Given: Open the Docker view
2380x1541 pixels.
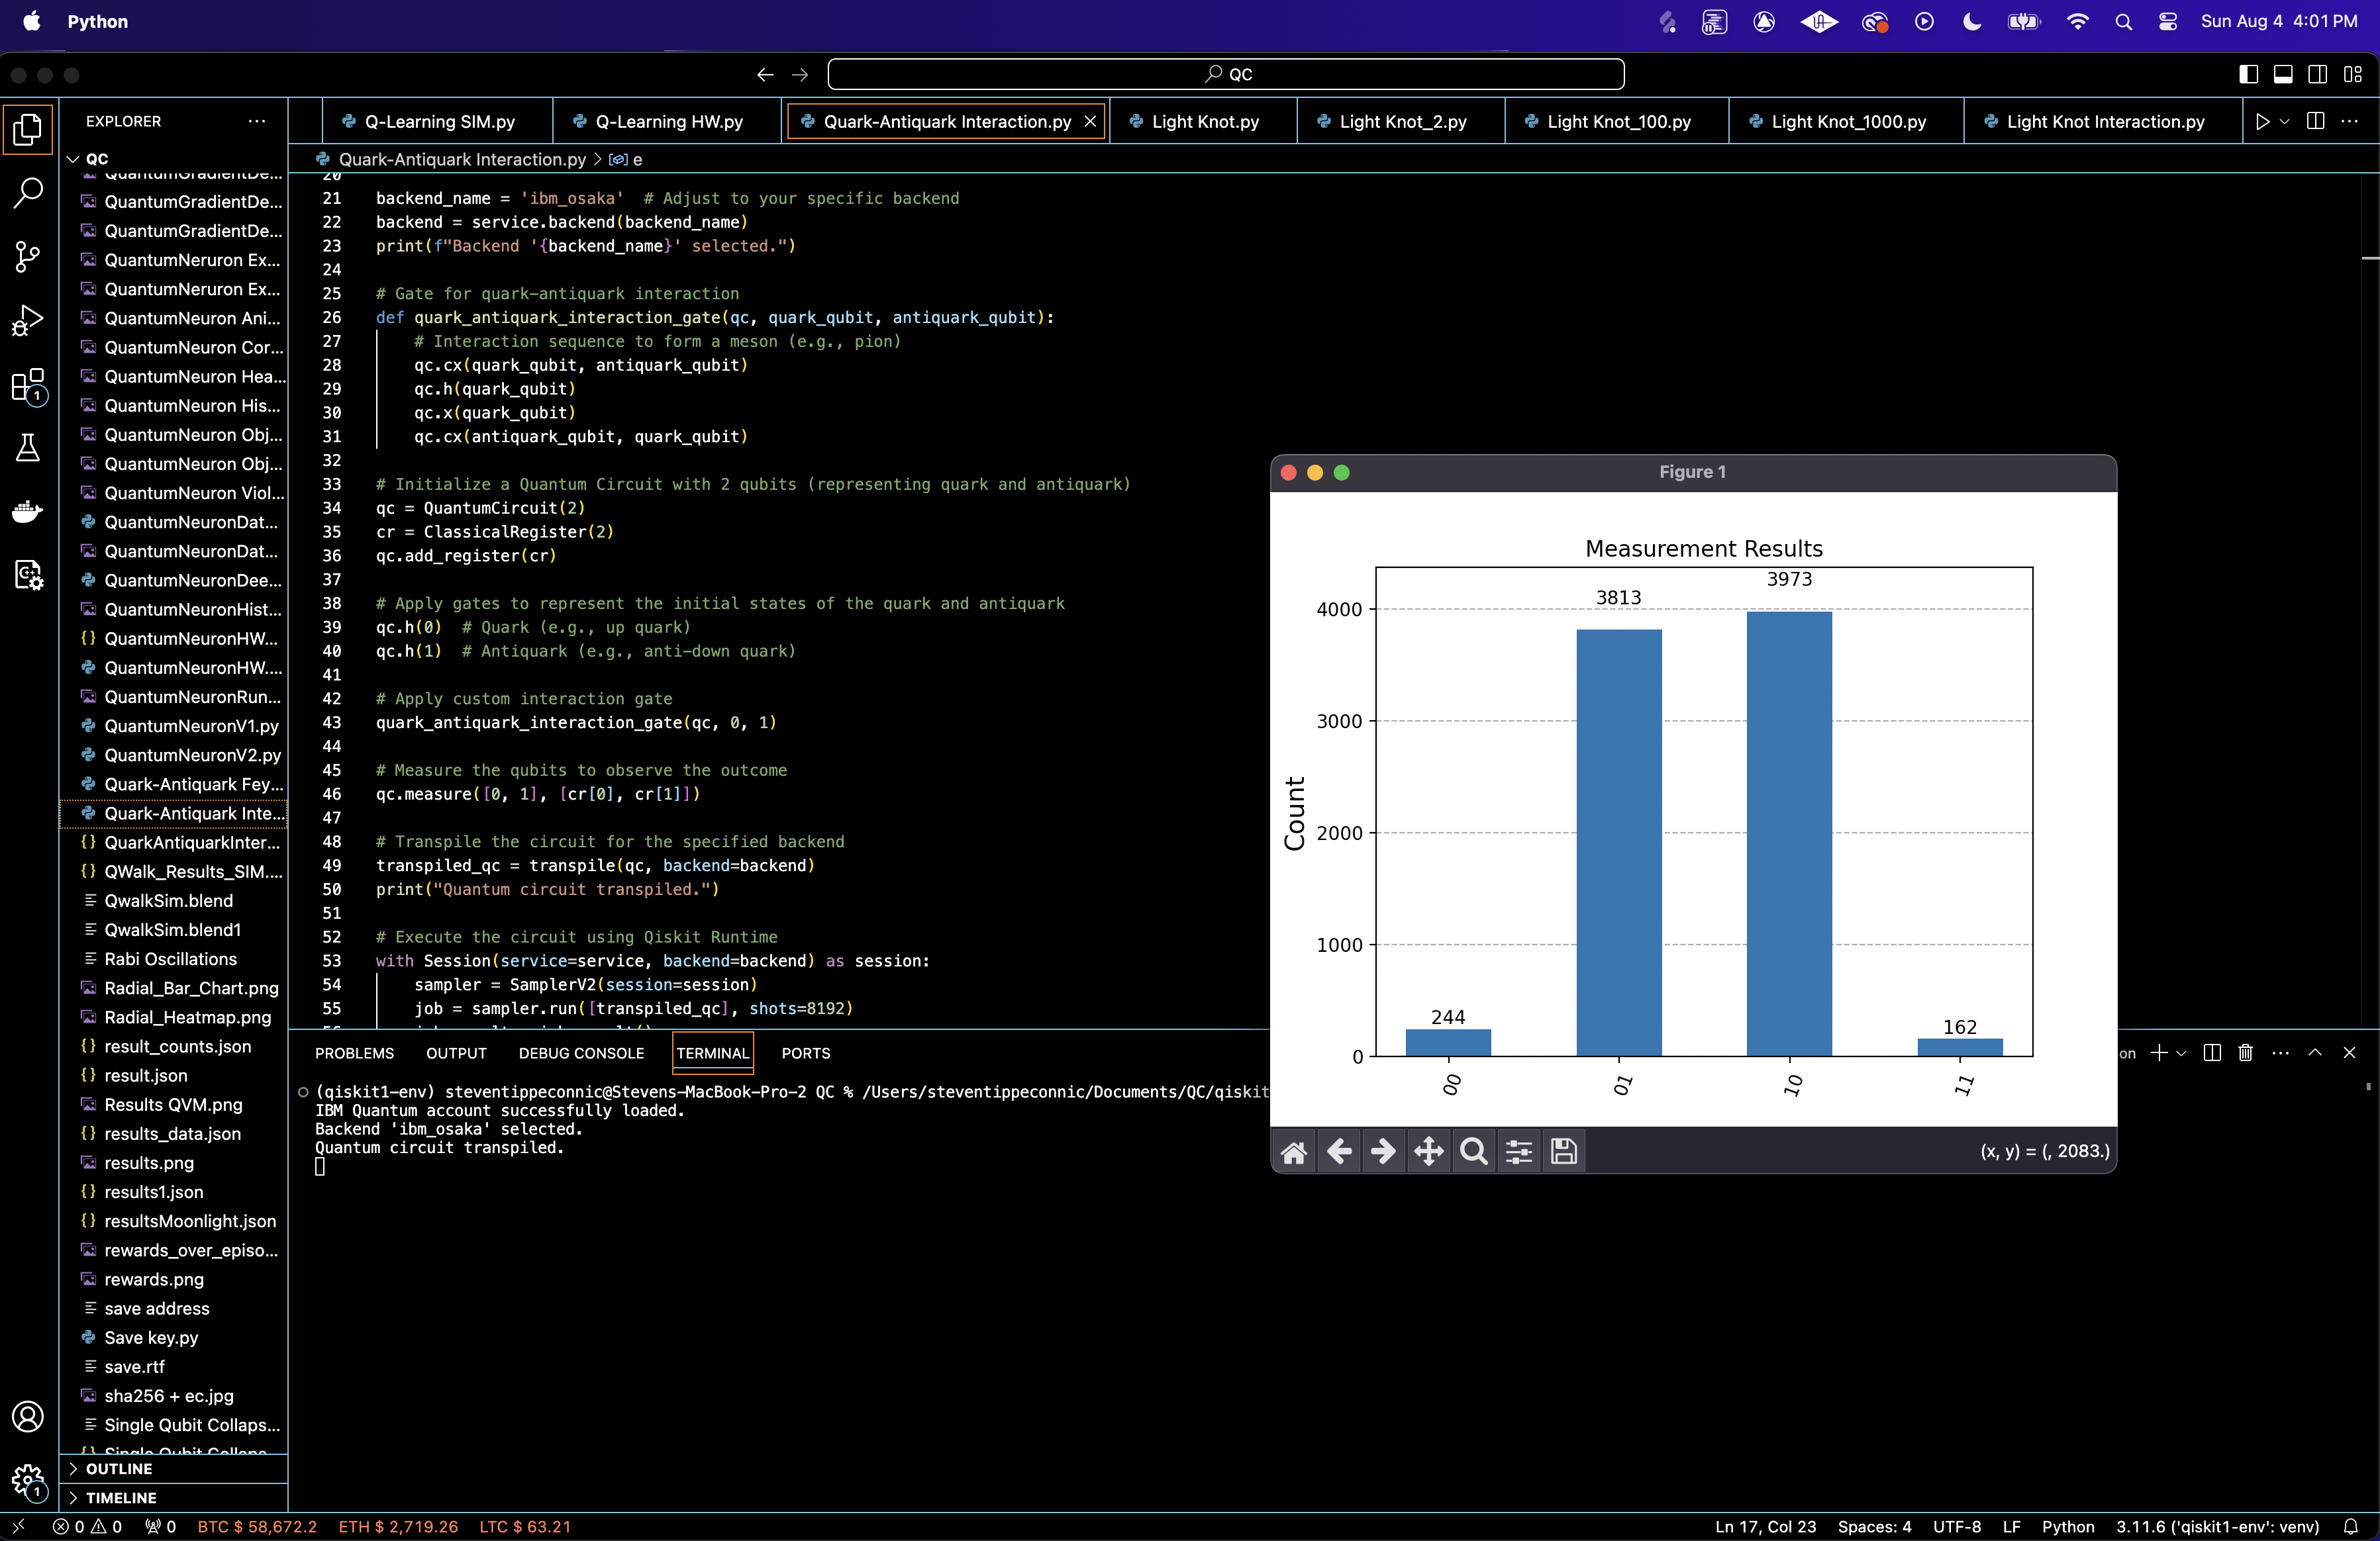Looking at the screenshot, I should click(x=28, y=512).
